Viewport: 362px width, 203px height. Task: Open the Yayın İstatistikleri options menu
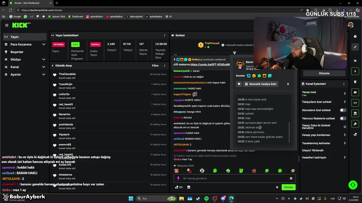(165, 35)
